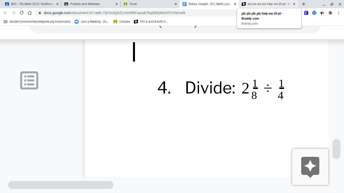
Task: Open the megaphone extension
Action: coord(322,13)
